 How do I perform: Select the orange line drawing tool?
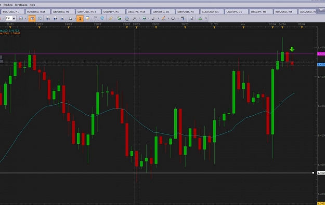(163, 18)
